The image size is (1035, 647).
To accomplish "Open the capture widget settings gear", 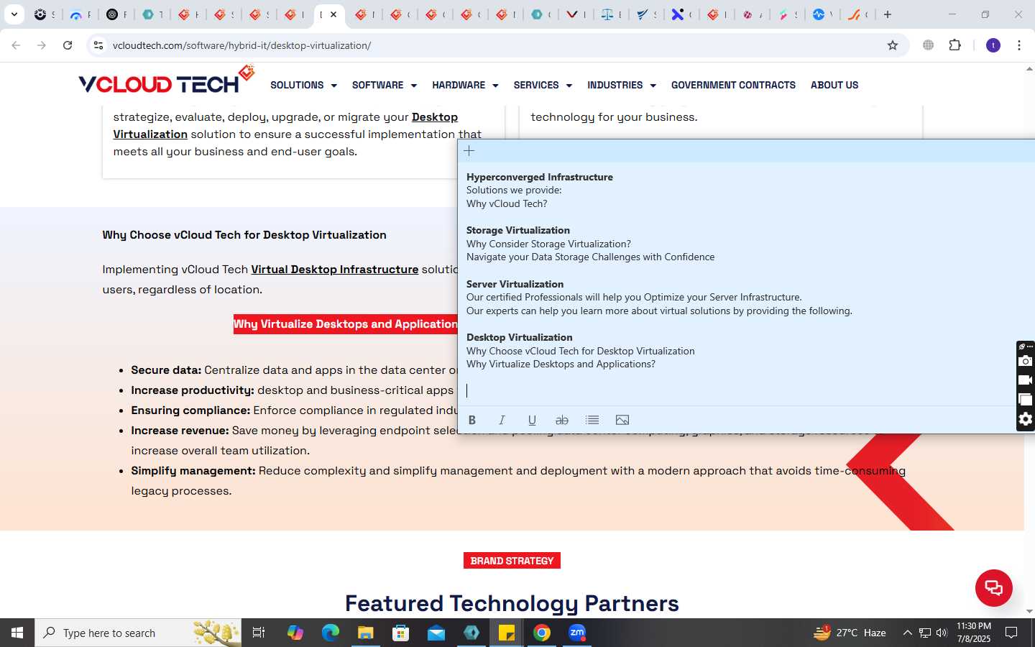I will pos(1026,419).
